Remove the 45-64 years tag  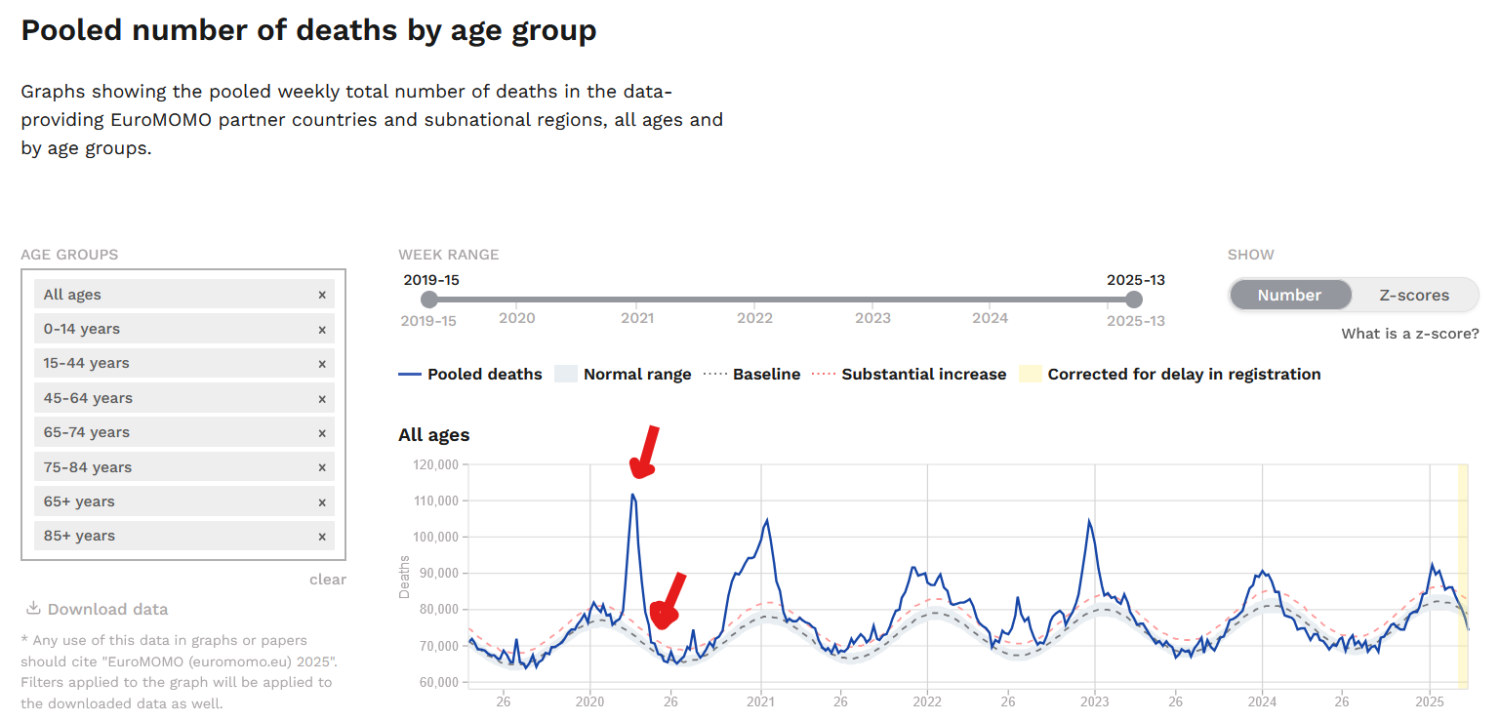tap(322, 398)
